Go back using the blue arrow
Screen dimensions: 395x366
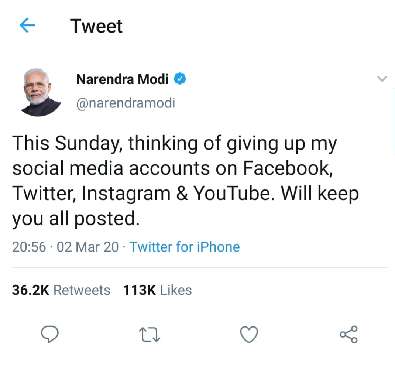point(27,26)
